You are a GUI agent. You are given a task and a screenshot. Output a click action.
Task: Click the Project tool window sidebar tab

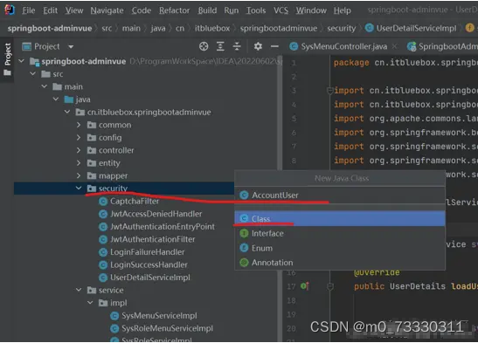click(x=8, y=59)
